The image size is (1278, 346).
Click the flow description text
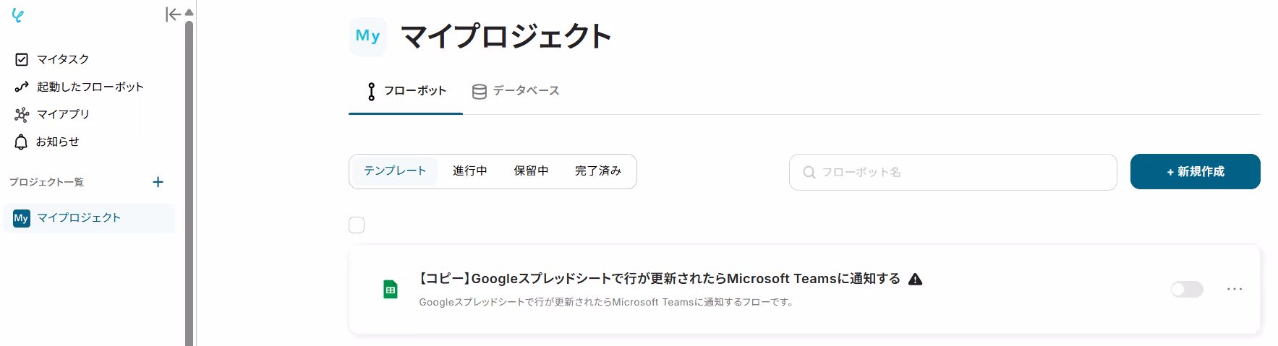tap(607, 302)
